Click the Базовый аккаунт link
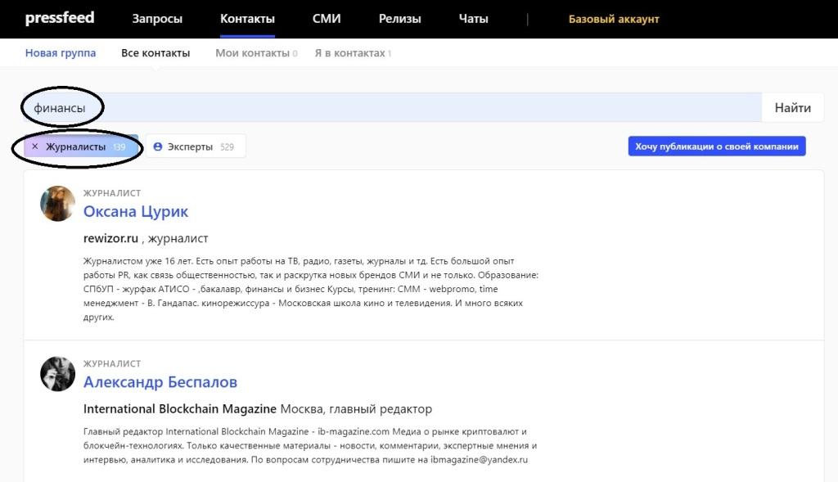 coord(614,19)
